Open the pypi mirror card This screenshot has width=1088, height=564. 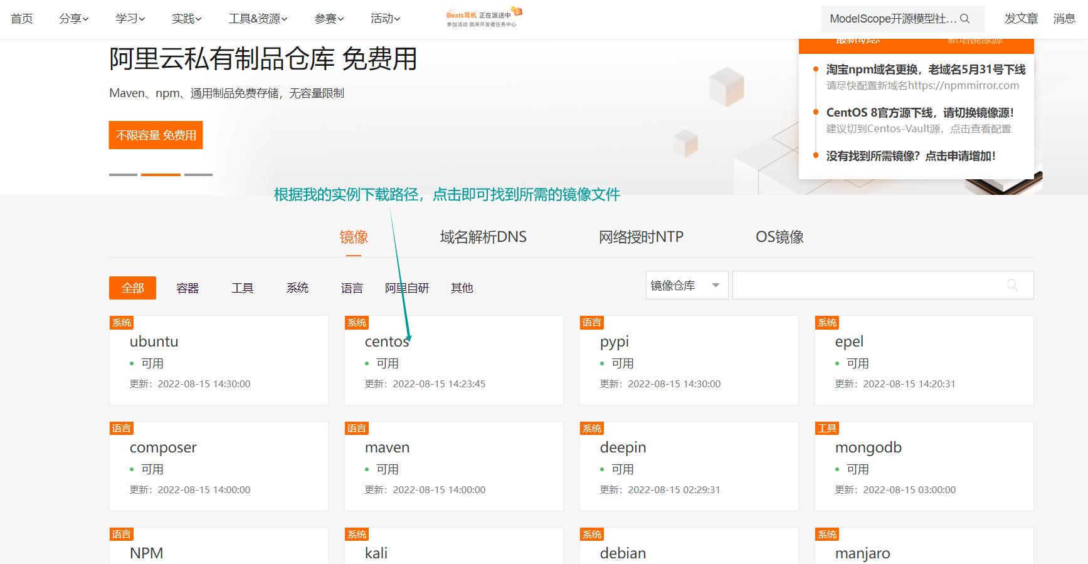pos(689,360)
